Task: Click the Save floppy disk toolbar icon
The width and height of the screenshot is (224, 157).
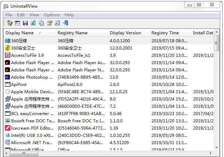Action: 25,23
